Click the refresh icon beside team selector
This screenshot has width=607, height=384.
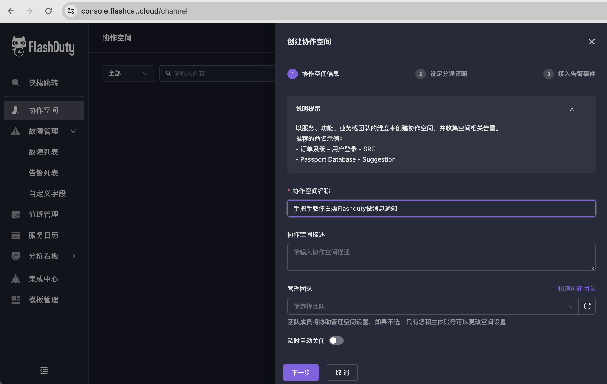pos(587,306)
